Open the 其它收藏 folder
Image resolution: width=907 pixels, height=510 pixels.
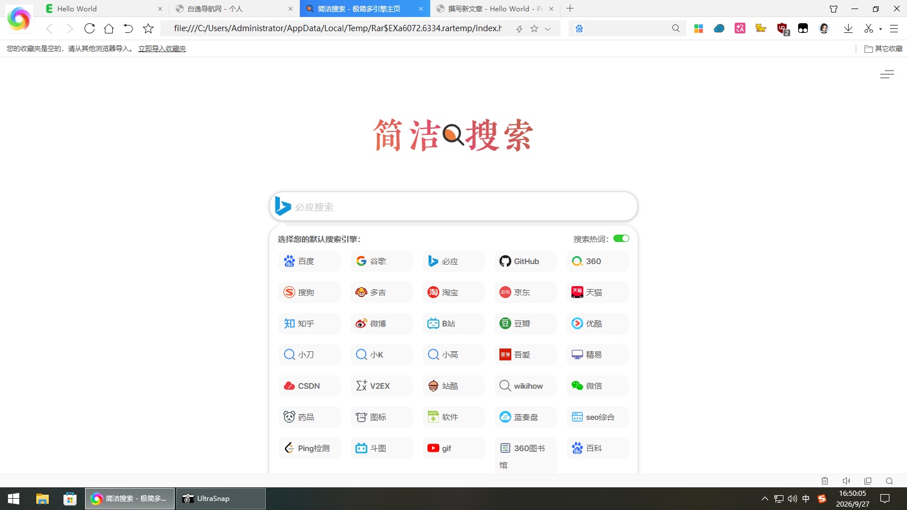point(883,49)
